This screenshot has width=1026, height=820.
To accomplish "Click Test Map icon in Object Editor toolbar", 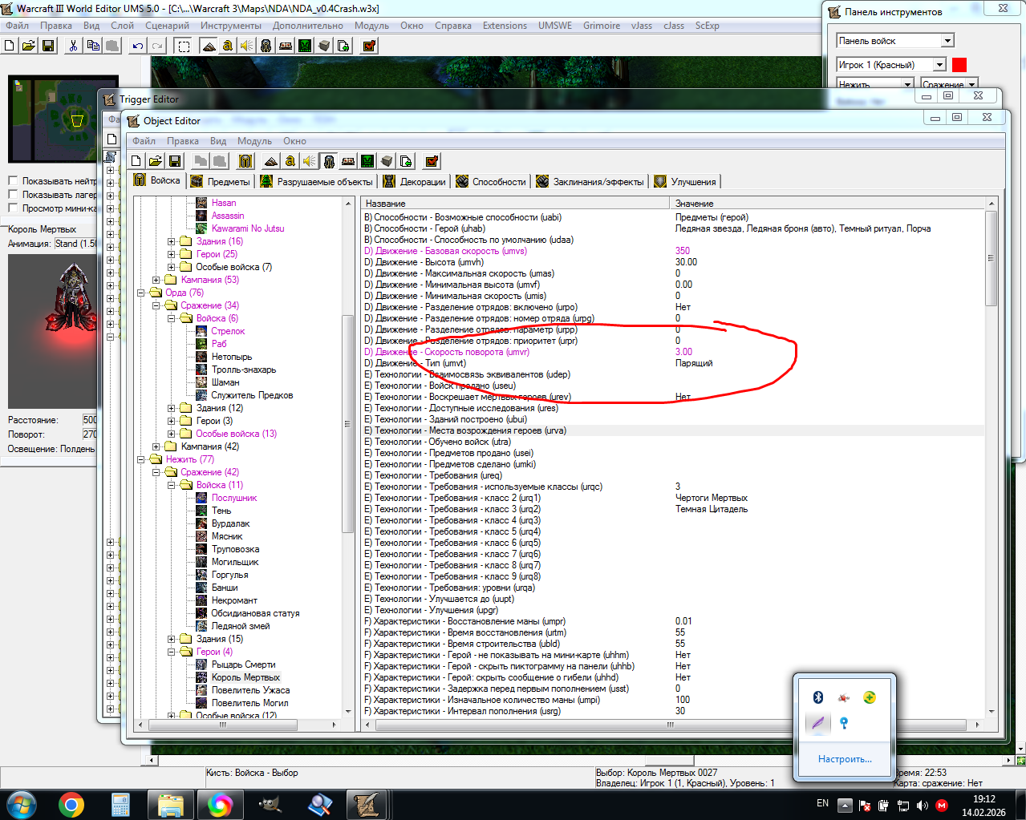I will click(x=432, y=161).
